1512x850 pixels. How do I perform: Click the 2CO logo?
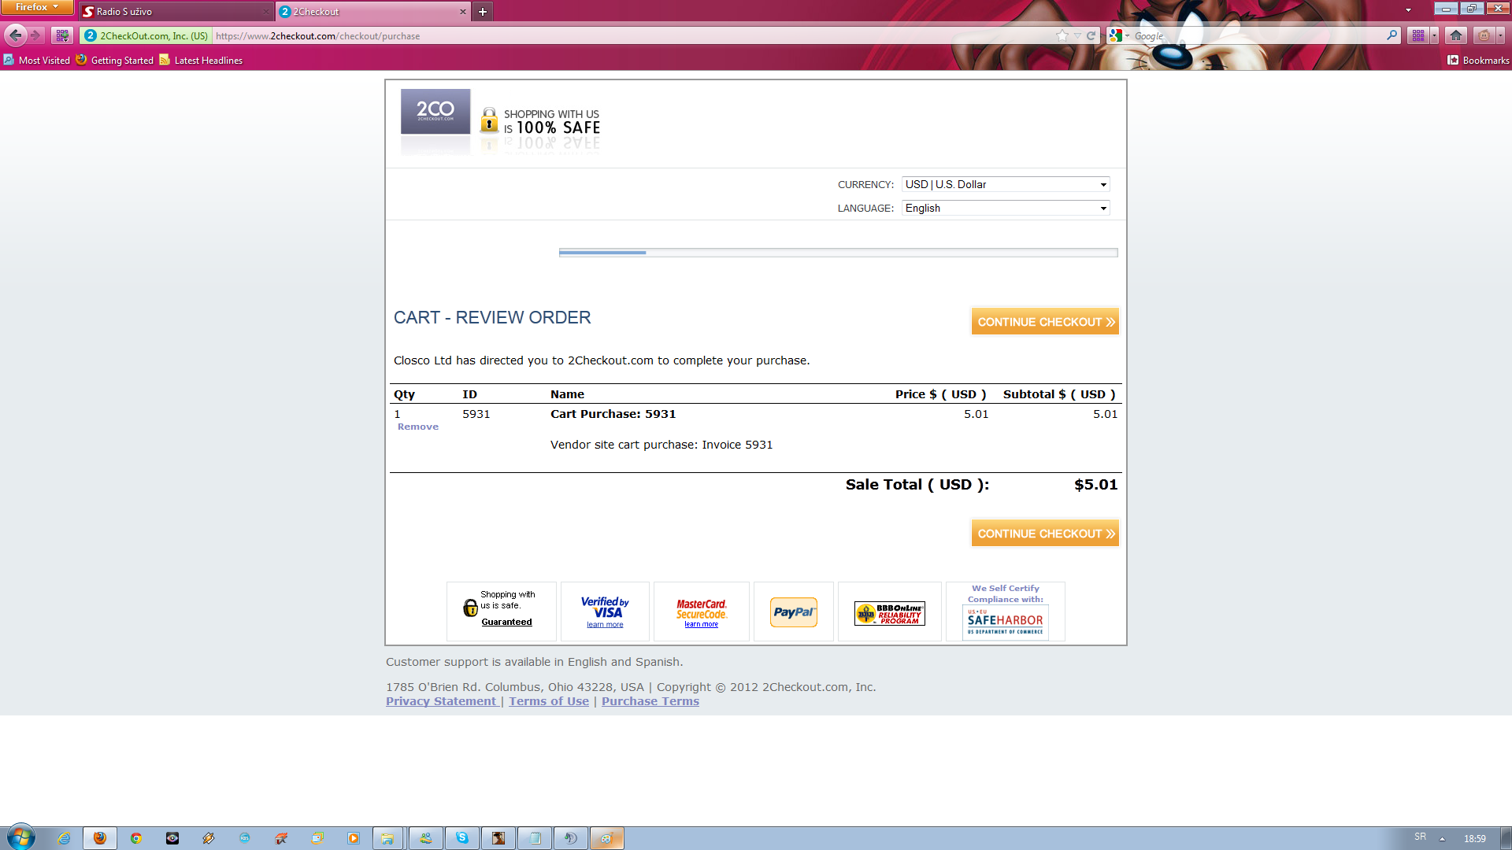(435, 111)
